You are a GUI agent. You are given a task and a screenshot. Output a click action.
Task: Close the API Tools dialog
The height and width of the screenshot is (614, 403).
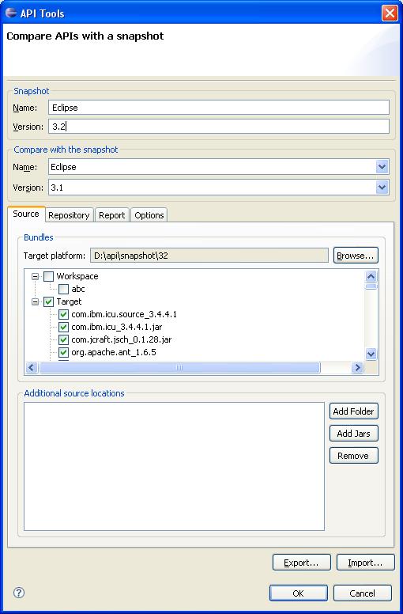(x=390, y=13)
